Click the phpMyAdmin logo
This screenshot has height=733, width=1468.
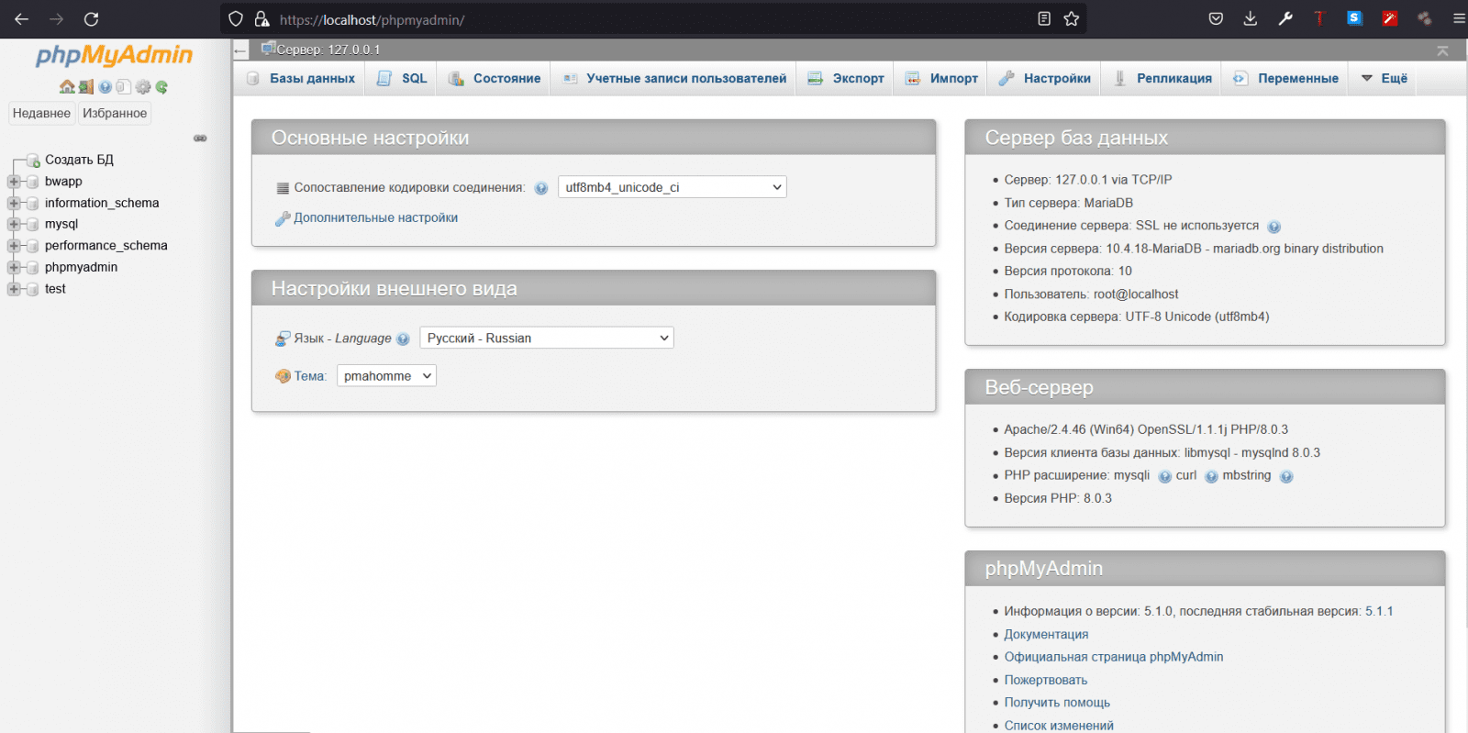click(114, 55)
